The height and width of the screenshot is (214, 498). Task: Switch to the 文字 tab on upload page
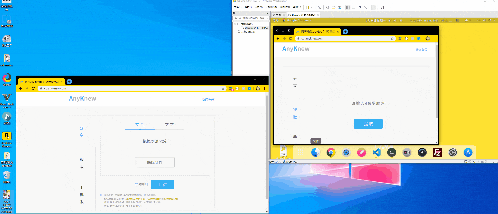(x=169, y=125)
